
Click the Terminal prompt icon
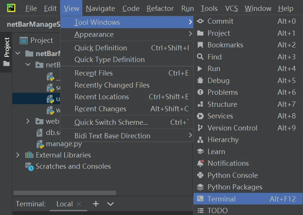200,198
